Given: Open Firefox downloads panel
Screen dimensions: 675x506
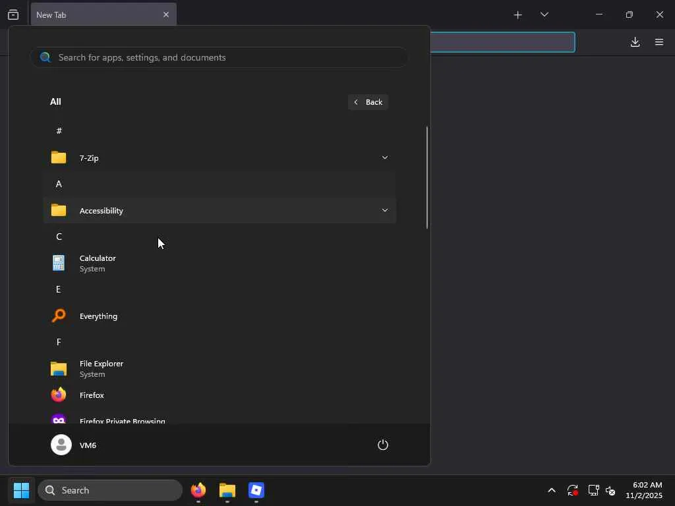Looking at the screenshot, I should (635, 42).
